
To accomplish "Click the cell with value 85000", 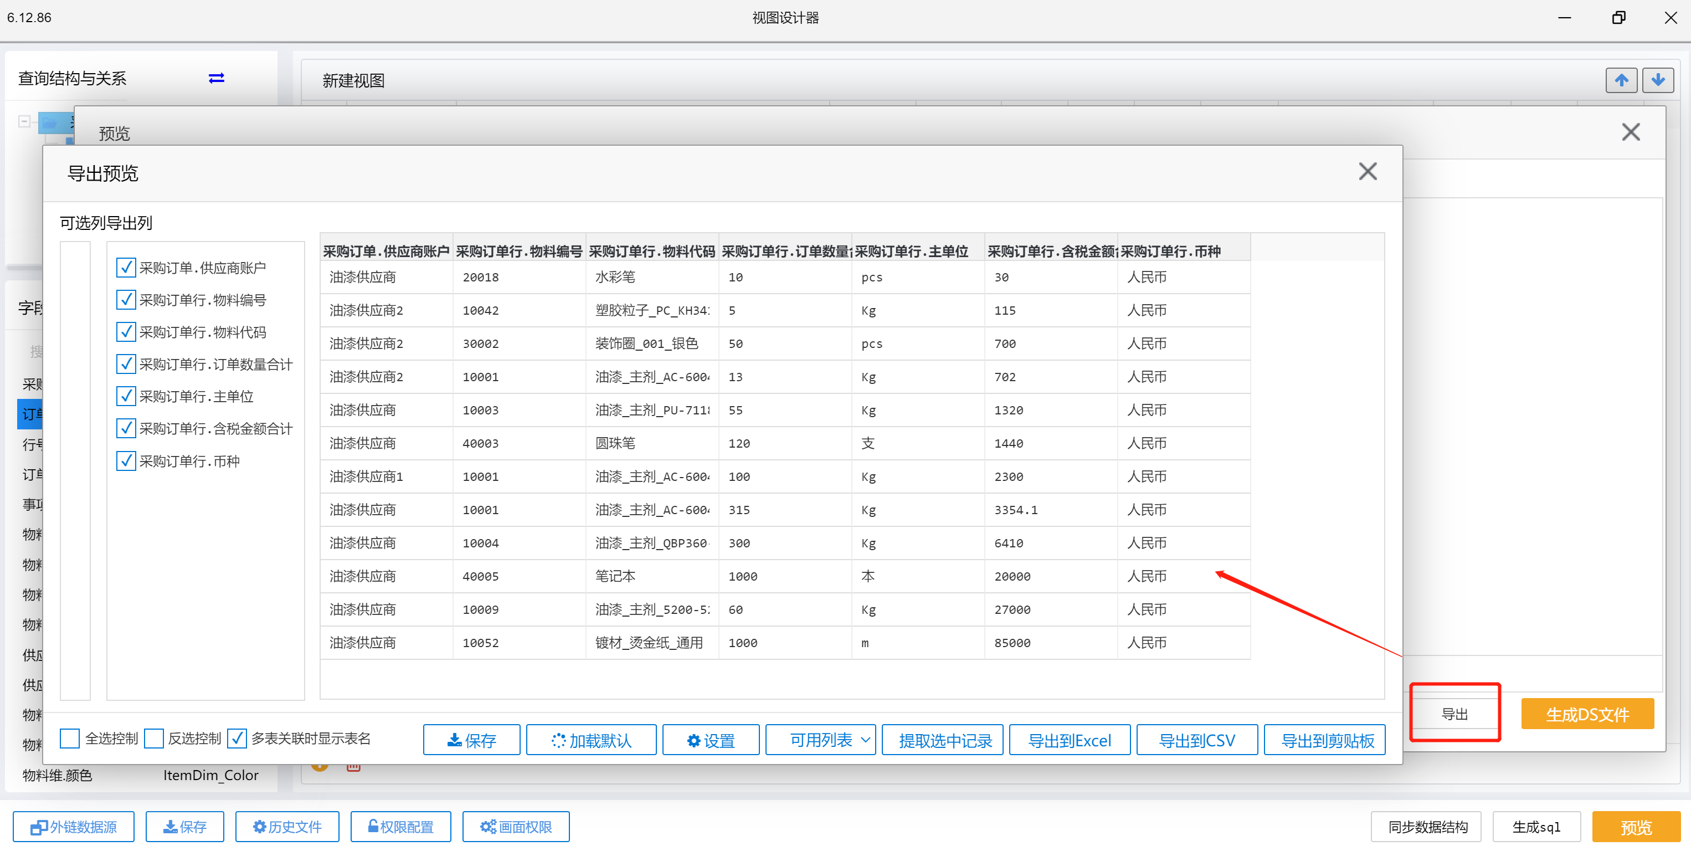I will [1050, 642].
